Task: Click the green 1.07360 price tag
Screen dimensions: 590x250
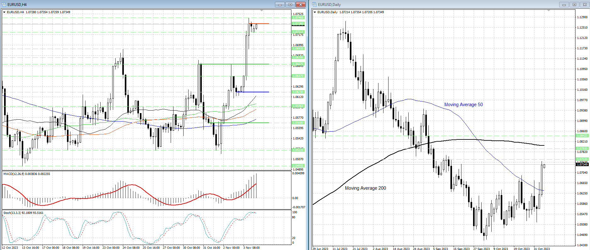Action: [298, 24]
